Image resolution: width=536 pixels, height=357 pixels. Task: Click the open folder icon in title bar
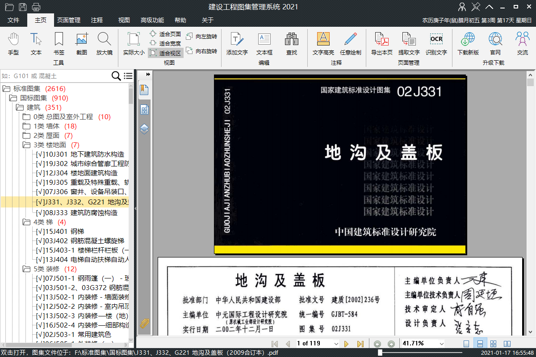[x=9, y=7]
